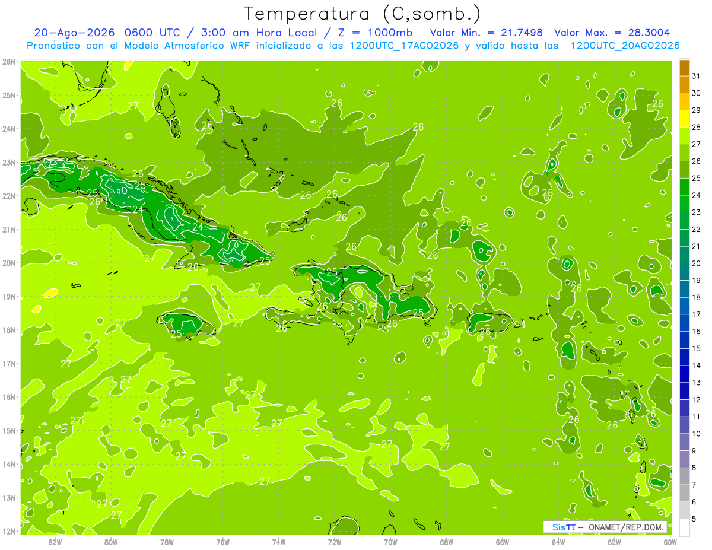Click the '82W' longitude axis label
This screenshot has width=712, height=550.
pyautogui.click(x=55, y=542)
